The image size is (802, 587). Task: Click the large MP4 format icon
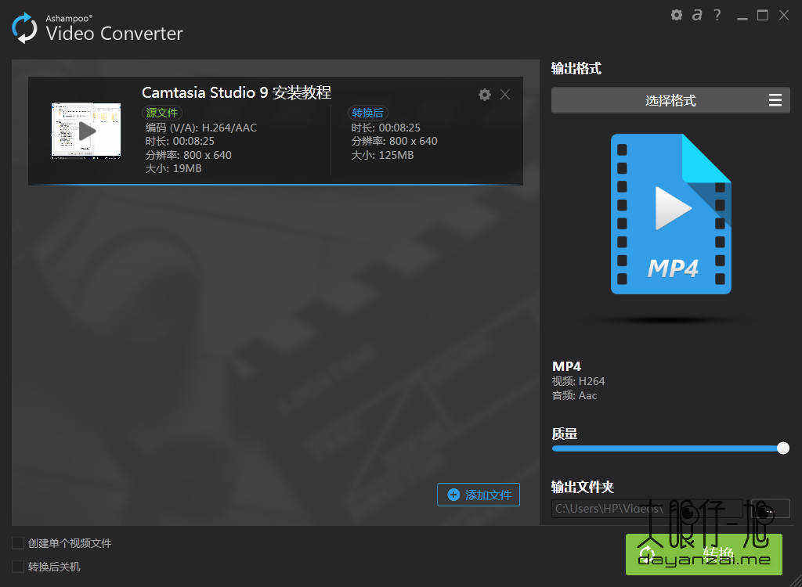click(670, 214)
